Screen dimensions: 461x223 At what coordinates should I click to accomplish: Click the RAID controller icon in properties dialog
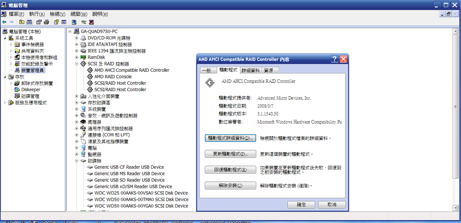209,82
